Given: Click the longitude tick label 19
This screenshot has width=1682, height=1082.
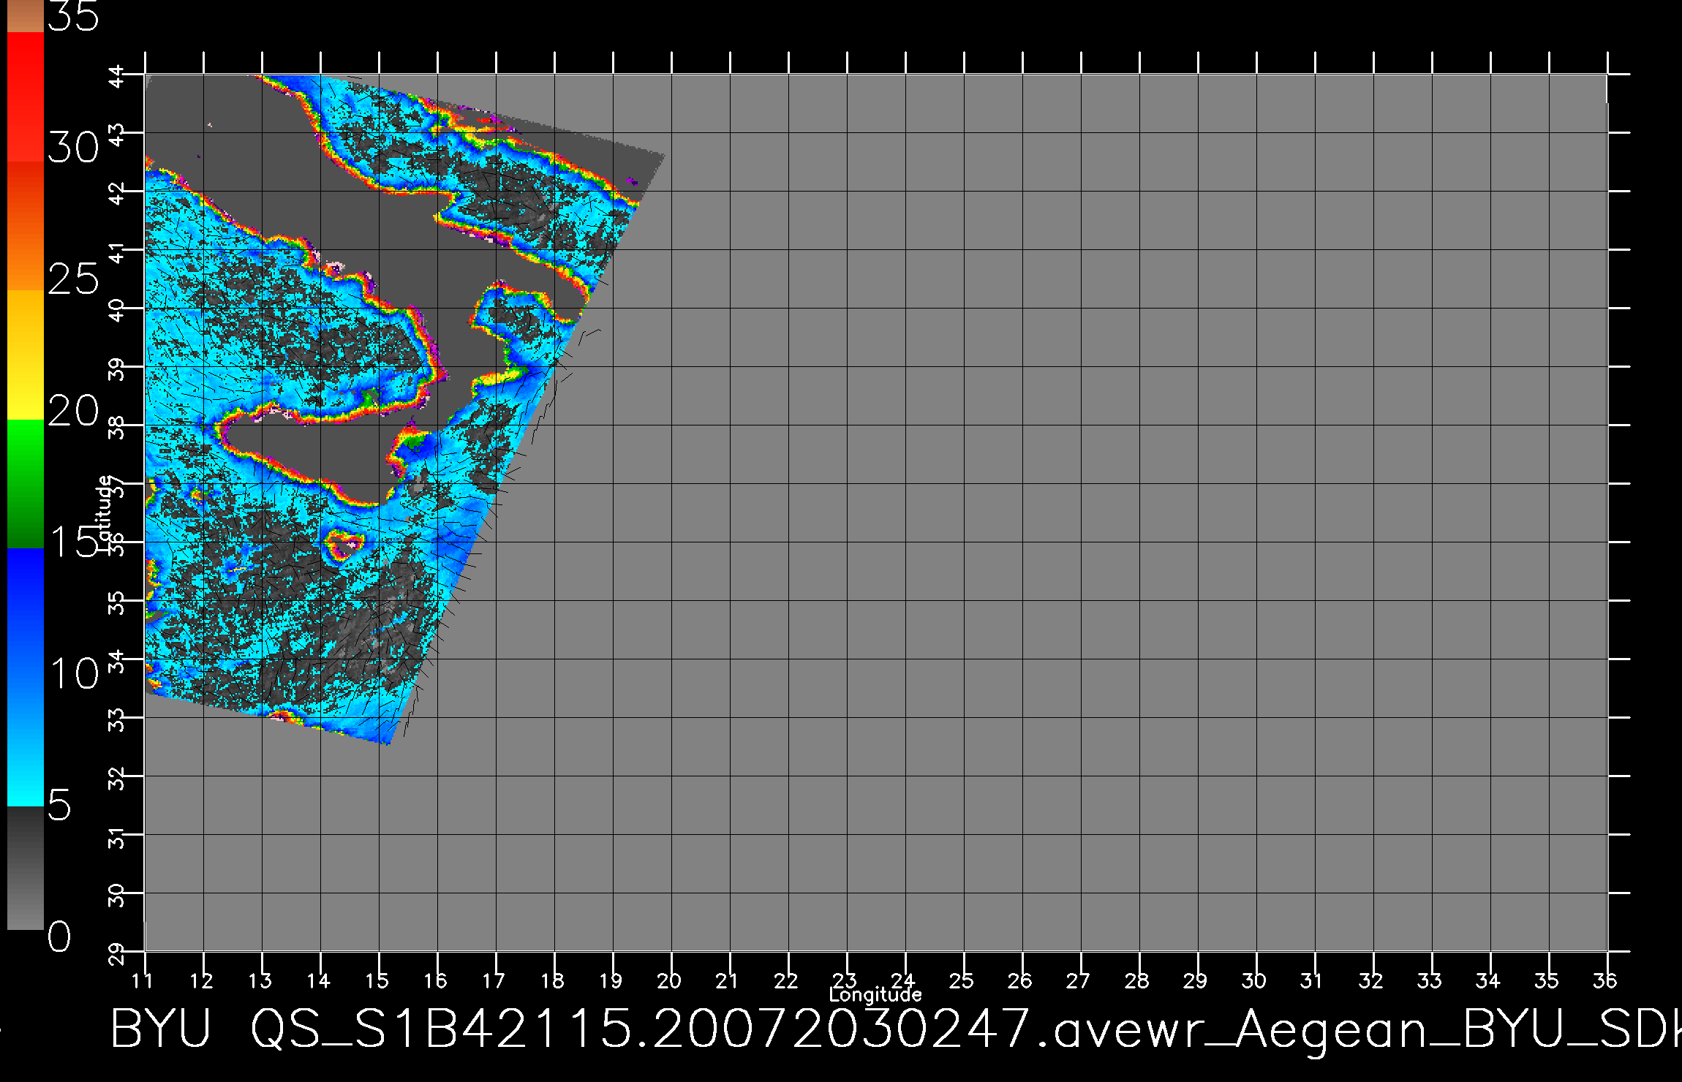Looking at the screenshot, I should coord(611,980).
